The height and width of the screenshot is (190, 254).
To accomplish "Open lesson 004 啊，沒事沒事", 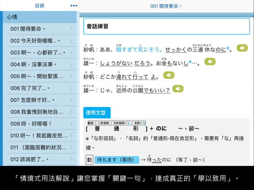I will click(x=42, y=64).
